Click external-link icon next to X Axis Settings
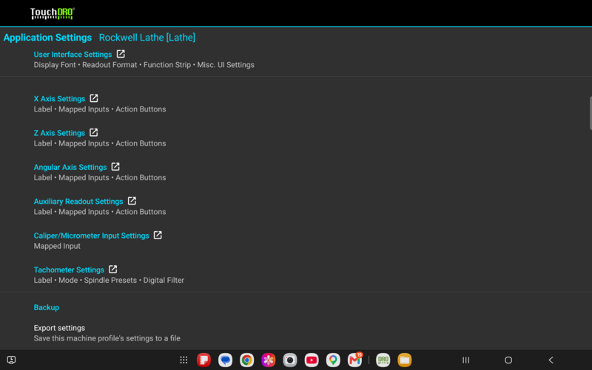 click(94, 98)
